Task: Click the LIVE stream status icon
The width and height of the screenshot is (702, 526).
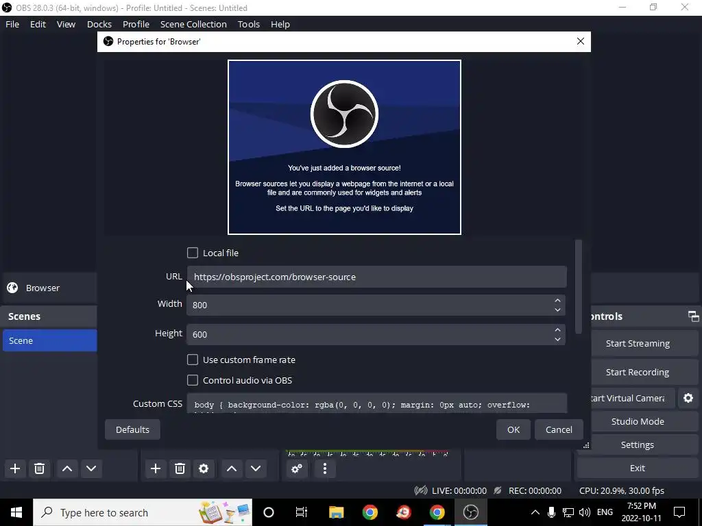Action: tap(421, 490)
